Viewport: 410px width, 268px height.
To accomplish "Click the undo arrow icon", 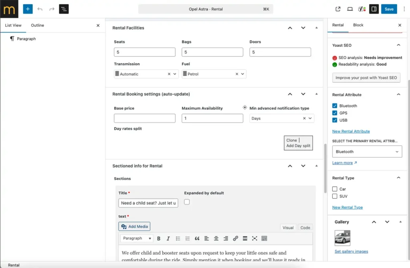I will pos(40,9).
